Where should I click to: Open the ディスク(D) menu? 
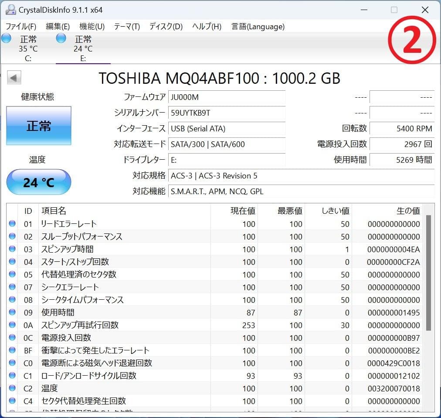[x=166, y=27]
